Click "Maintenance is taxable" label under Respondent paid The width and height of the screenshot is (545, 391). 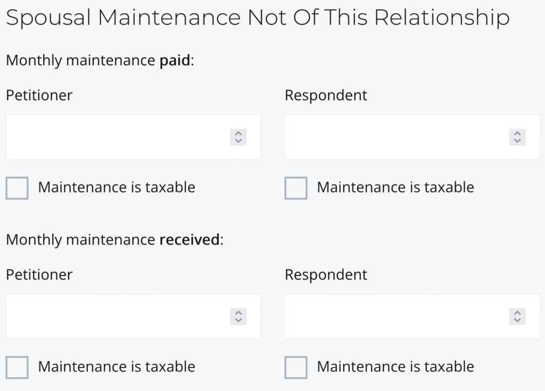pos(395,188)
